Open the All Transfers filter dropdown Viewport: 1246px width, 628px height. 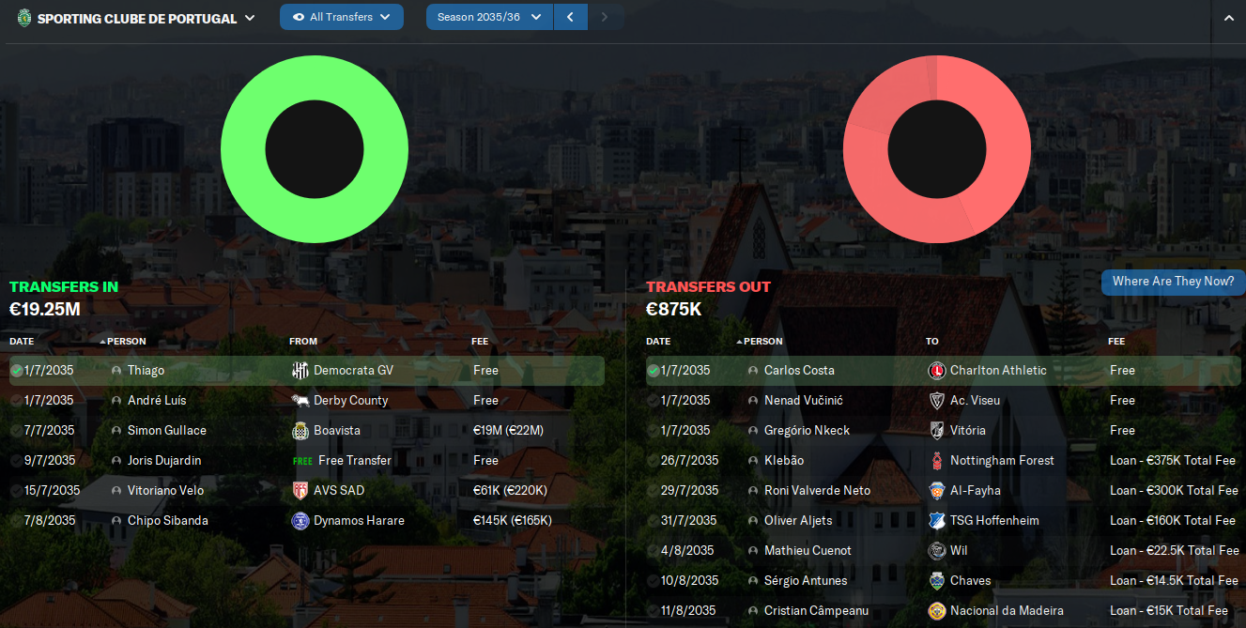(x=342, y=17)
